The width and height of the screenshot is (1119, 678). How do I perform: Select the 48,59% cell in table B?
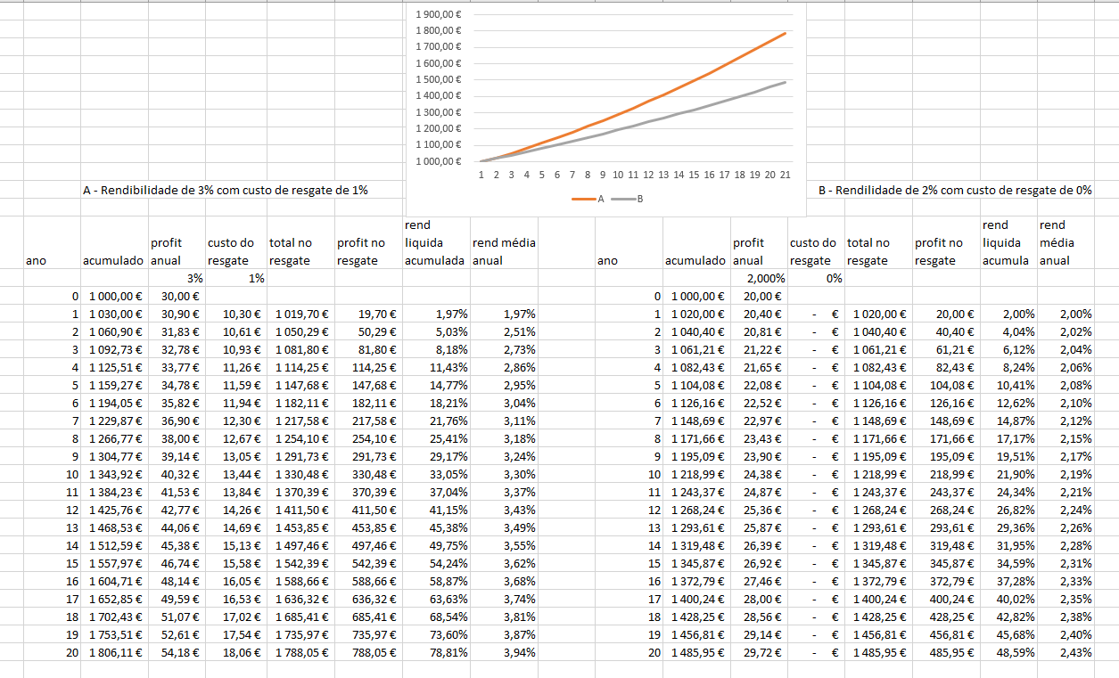coord(1008,653)
